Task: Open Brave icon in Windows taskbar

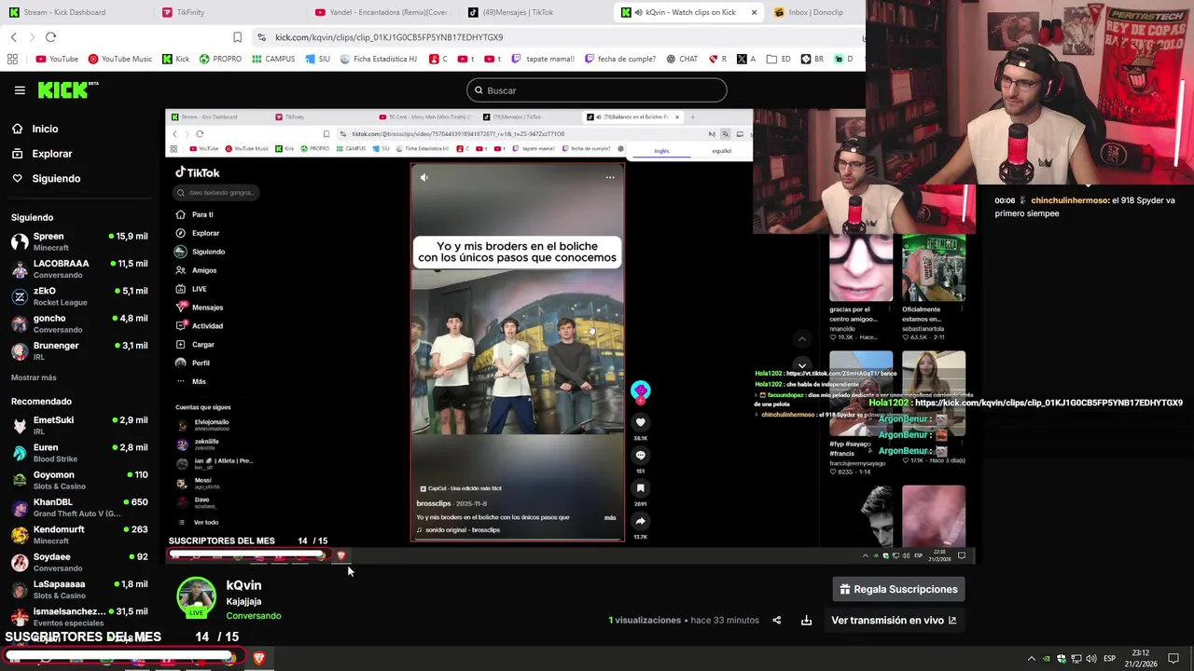Action: pos(259,658)
